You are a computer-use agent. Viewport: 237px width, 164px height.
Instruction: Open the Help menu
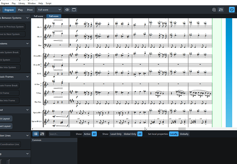pos(41,3)
